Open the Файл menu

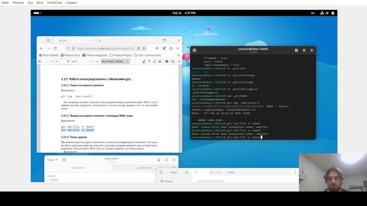coord(5,3)
